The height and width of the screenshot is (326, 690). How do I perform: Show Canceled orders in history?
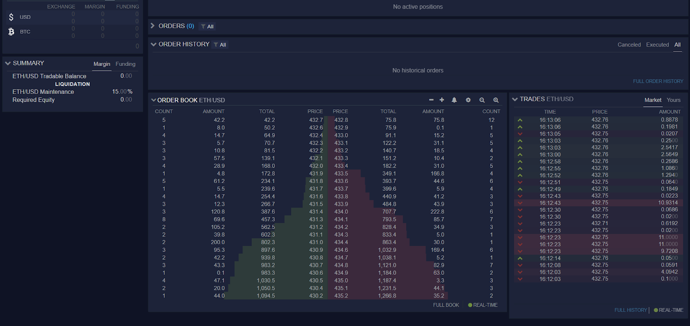click(629, 45)
